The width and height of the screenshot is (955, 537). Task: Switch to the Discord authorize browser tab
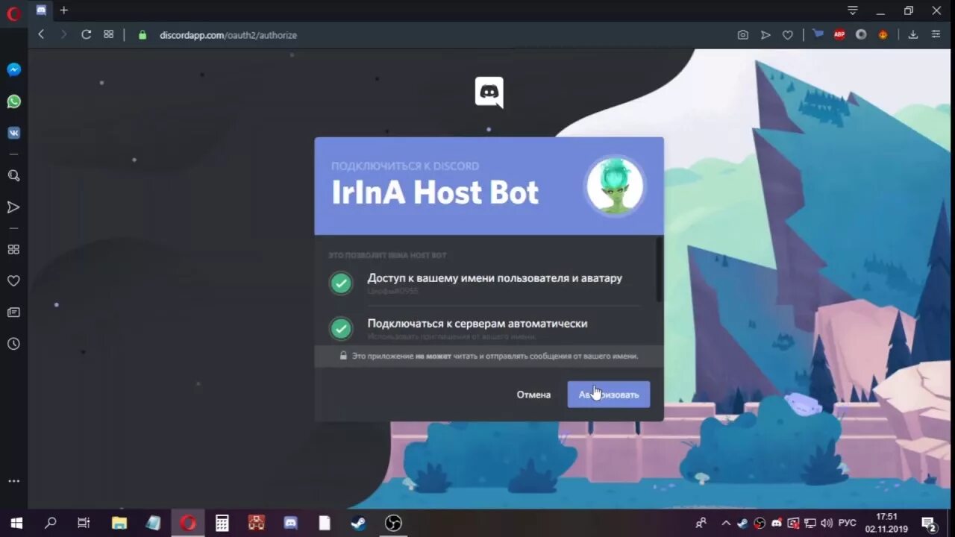[42, 10]
